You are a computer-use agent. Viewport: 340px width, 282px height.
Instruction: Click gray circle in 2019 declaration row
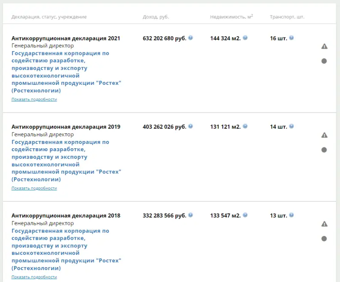pyautogui.click(x=324, y=150)
